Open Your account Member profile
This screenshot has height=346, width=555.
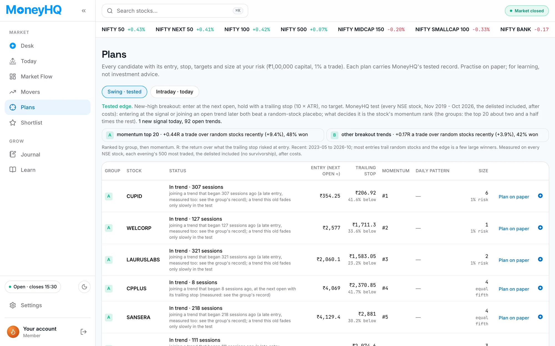(40, 332)
